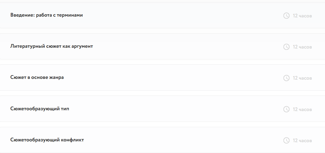325x153 pixels.
Task: Click "12 часов" for "Сюжет в основе жанра"
Action: [302, 78]
